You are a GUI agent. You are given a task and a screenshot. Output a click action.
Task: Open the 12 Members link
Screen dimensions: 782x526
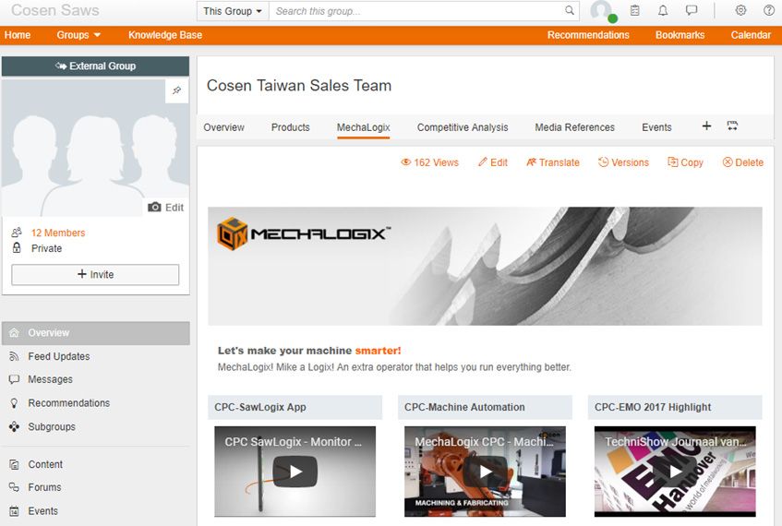[x=58, y=233]
